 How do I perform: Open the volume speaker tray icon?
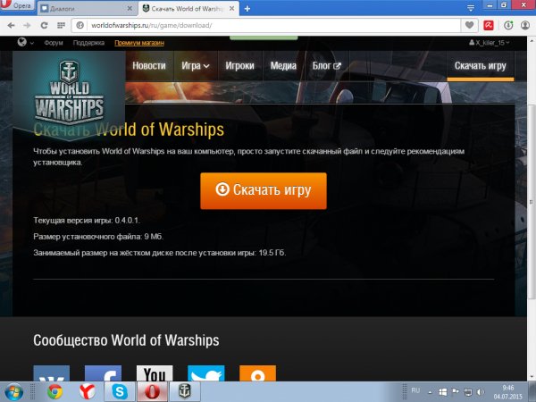[481, 392]
